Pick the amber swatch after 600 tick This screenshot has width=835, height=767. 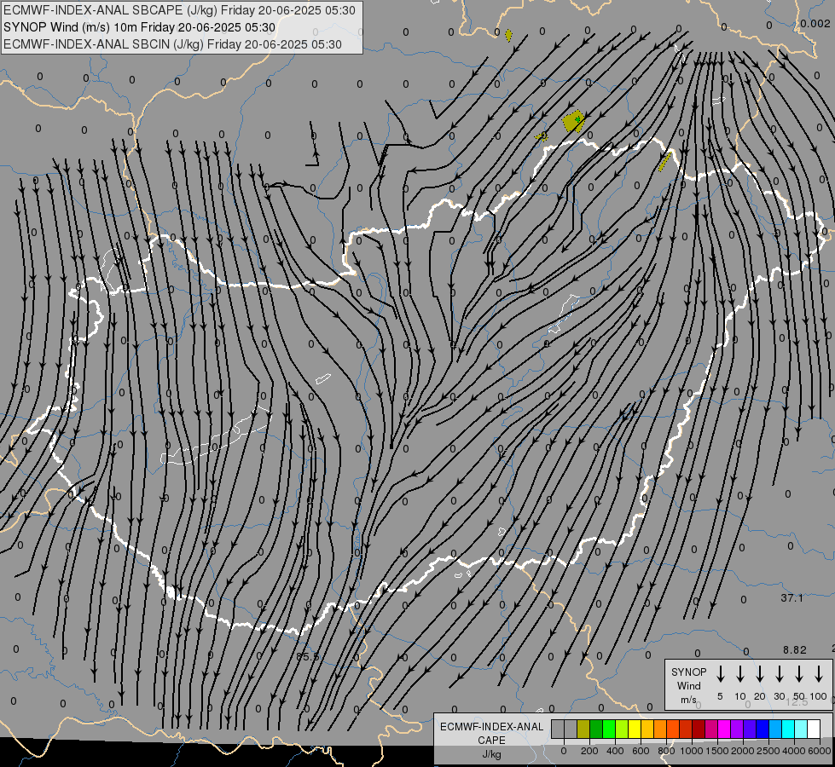647,729
